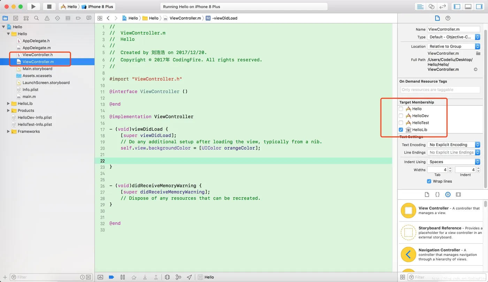Add a new file with plus button
This screenshot has height=282, width=488.
point(5,277)
